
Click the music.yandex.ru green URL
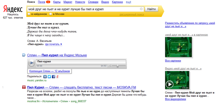click(37, 81)
